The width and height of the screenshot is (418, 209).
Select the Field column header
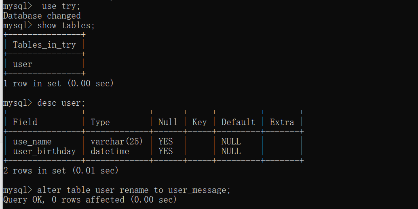[25, 122]
